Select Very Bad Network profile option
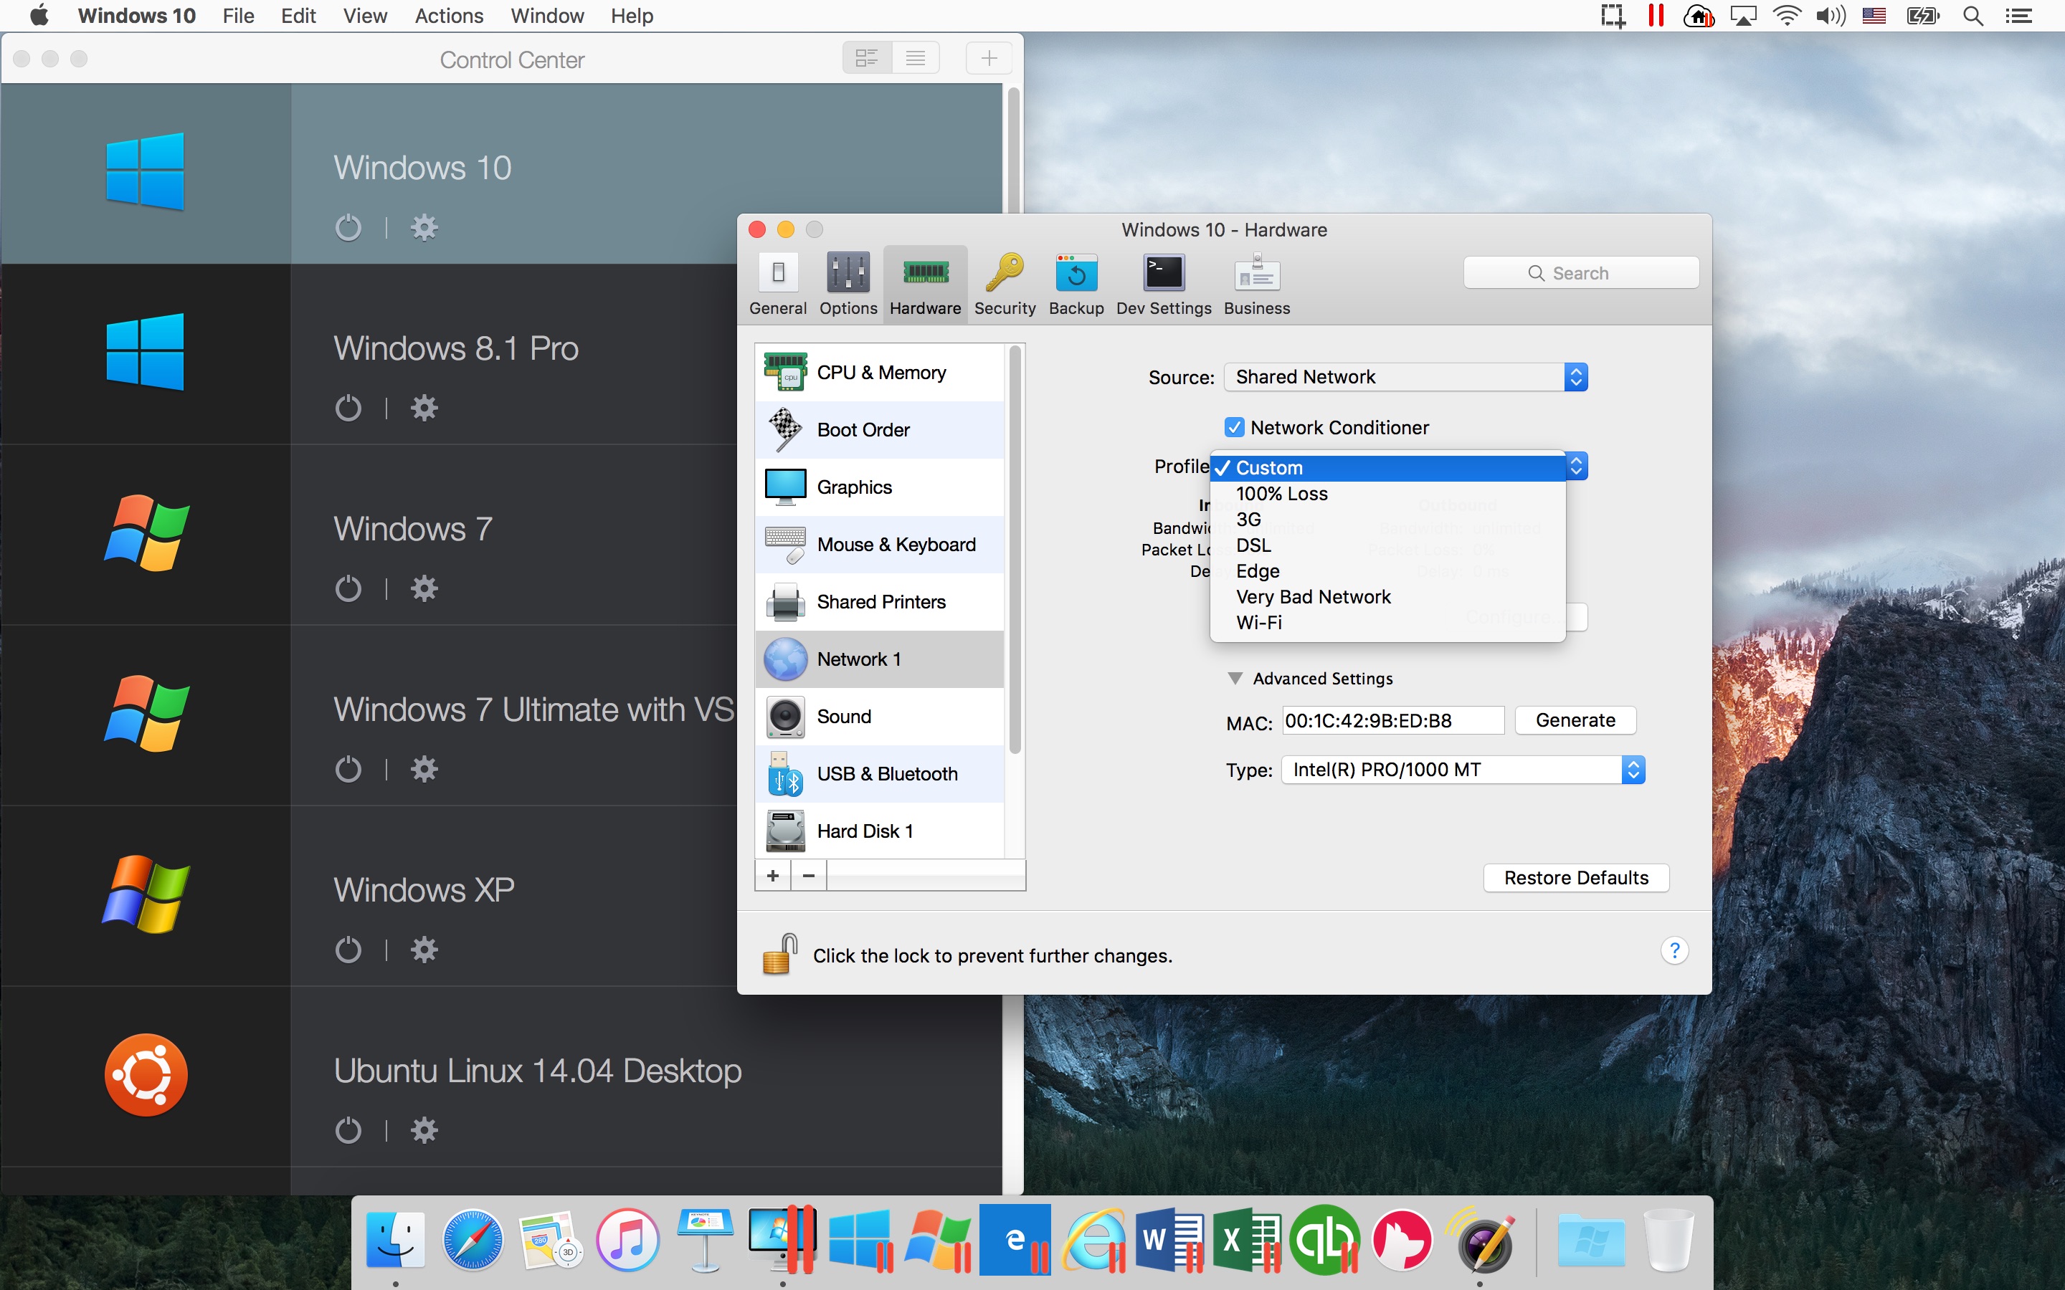Screen dimensions: 2065x1290 (x=1313, y=596)
